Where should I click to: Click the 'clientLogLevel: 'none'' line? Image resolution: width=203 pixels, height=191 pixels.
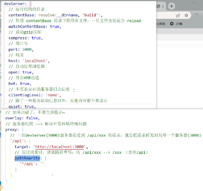pyautogui.click(x=35, y=95)
